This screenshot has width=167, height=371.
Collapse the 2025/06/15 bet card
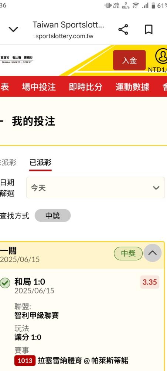pos(153,253)
